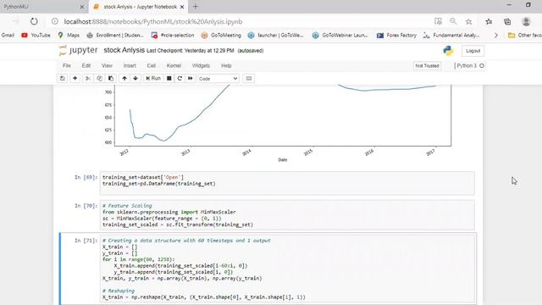Click the Not Trusted button
The image size is (542, 305).
tap(427, 66)
